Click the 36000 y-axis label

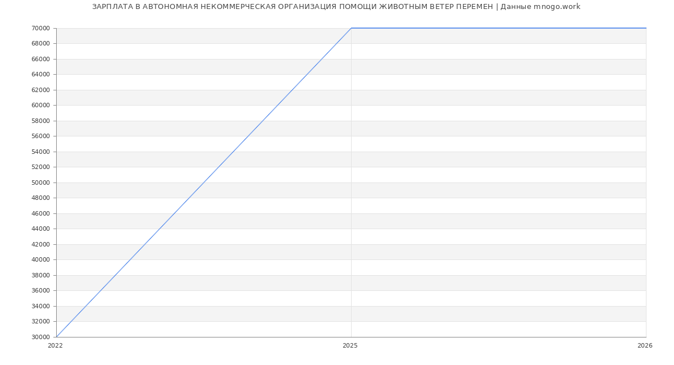(x=41, y=290)
